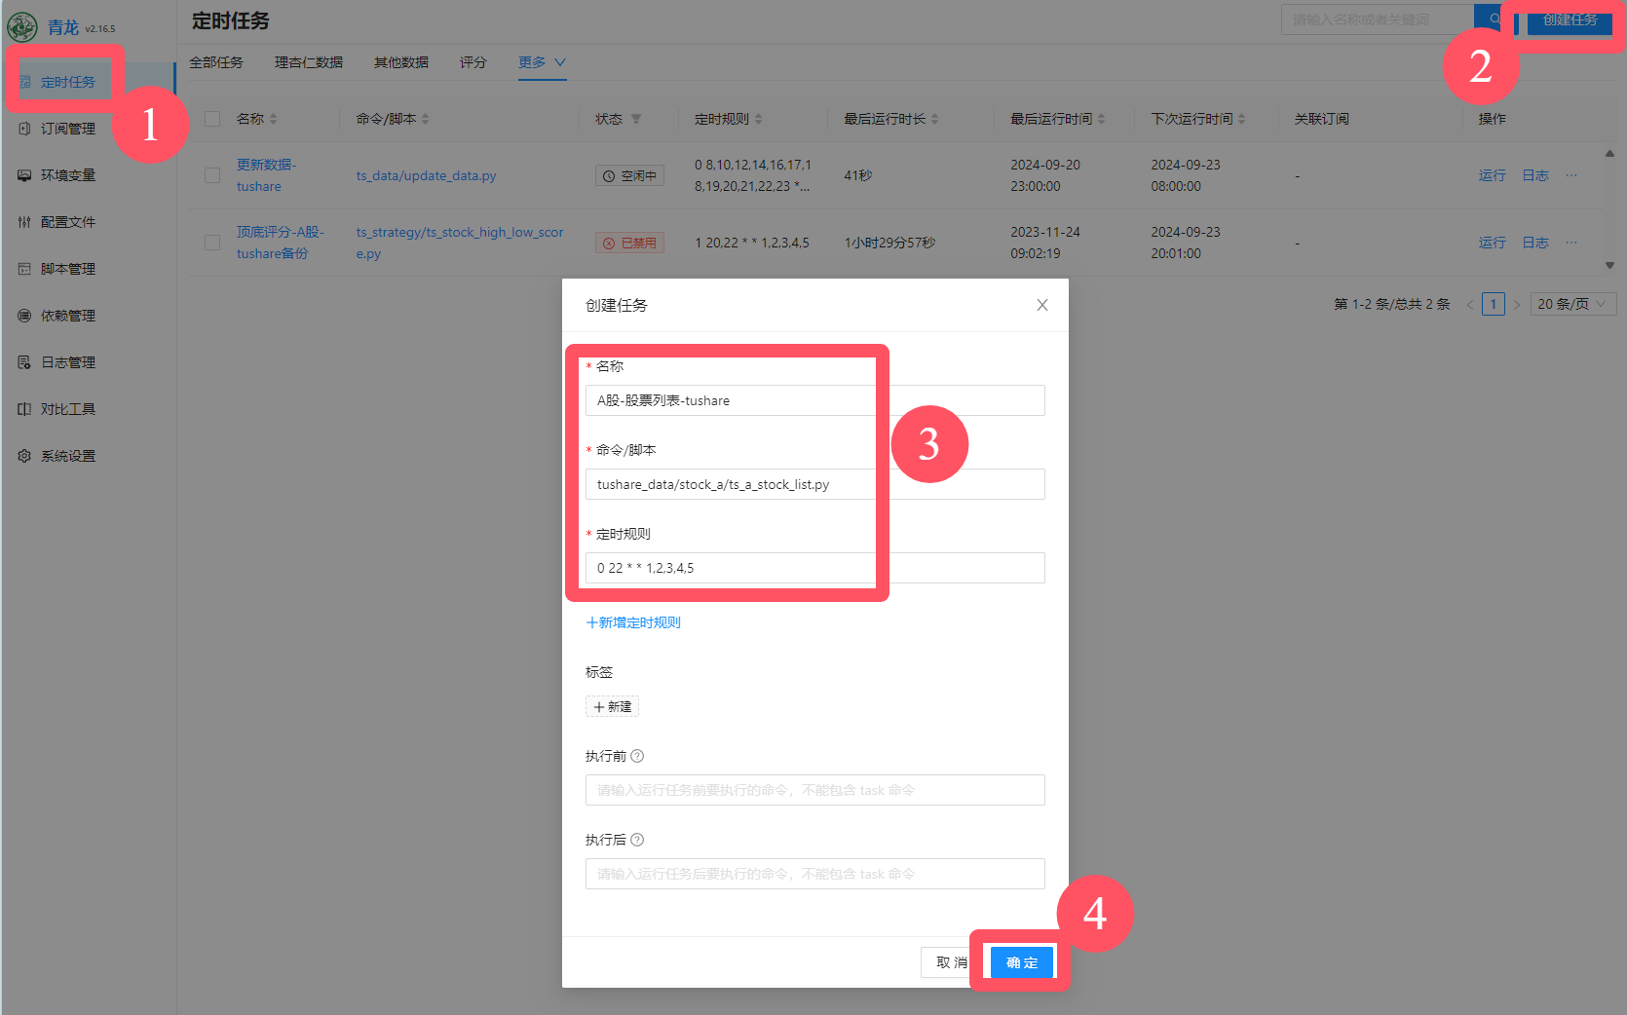The width and height of the screenshot is (1627, 1015).
Task: View log of 更新数据-tushare task
Action: point(1536,175)
